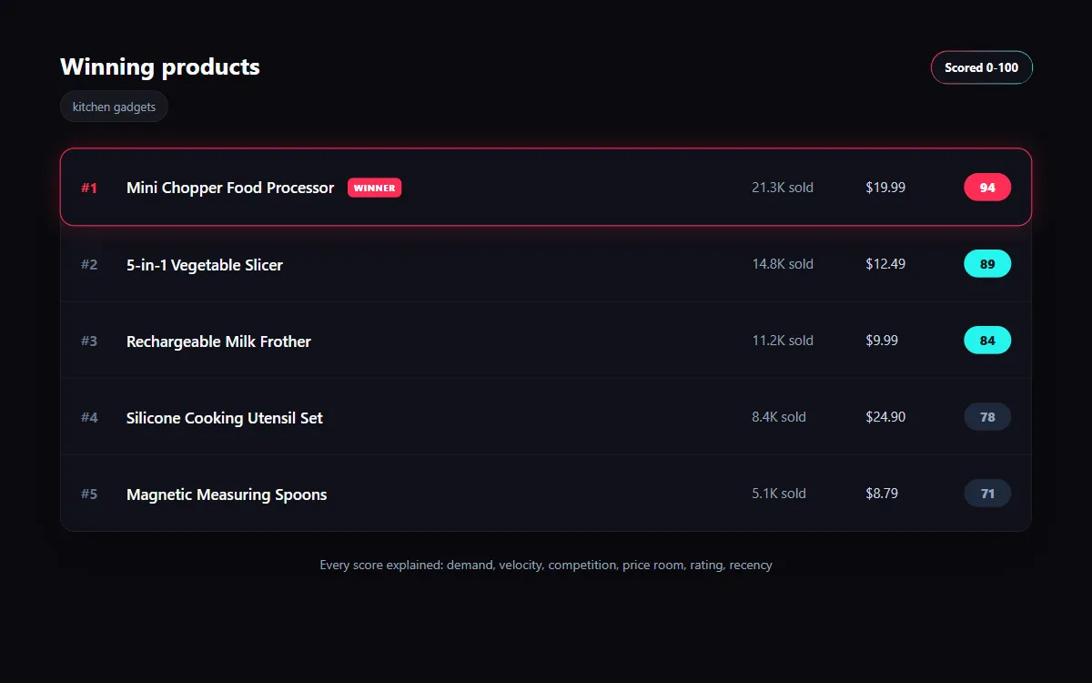Select Rechargeable Milk Frother product name
This screenshot has width=1092, height=683.
(218, 341)
